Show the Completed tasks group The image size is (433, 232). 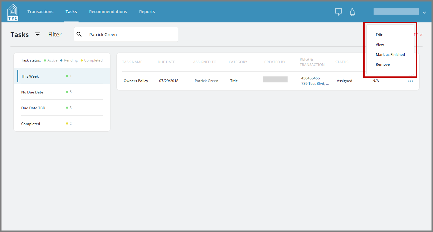pyautogui.click(x=62, y=124)
